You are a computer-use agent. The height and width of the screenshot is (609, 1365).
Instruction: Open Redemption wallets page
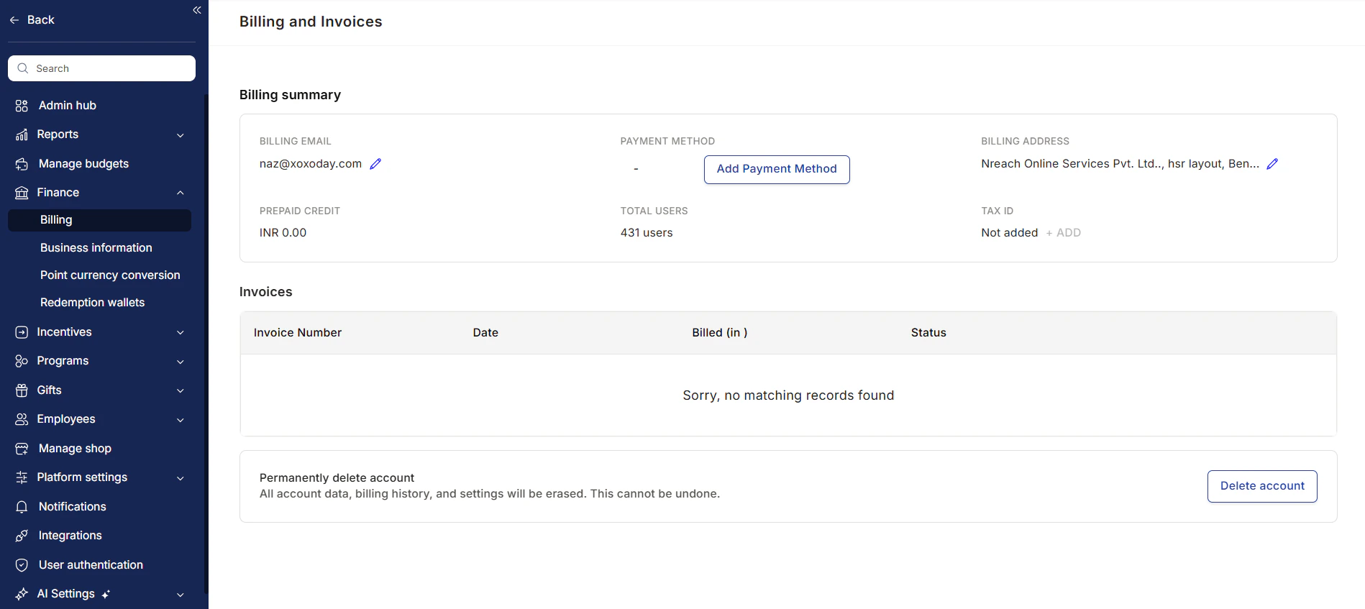click(x=92, y=302)
